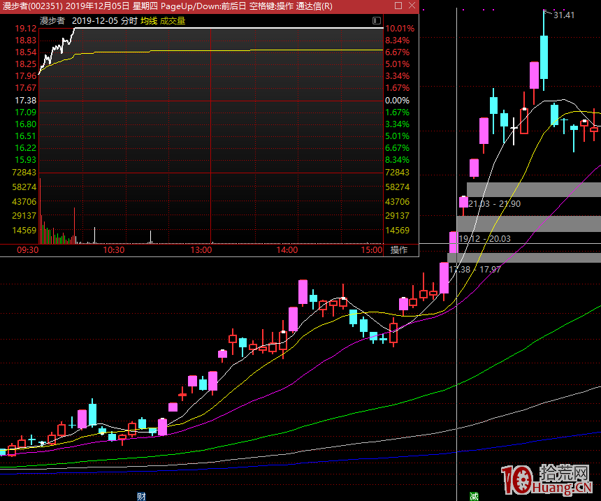This screenshot has height=501, width=601.
Task: Click the panel layout icon in intraday header
Action: (x=377, y=21)
